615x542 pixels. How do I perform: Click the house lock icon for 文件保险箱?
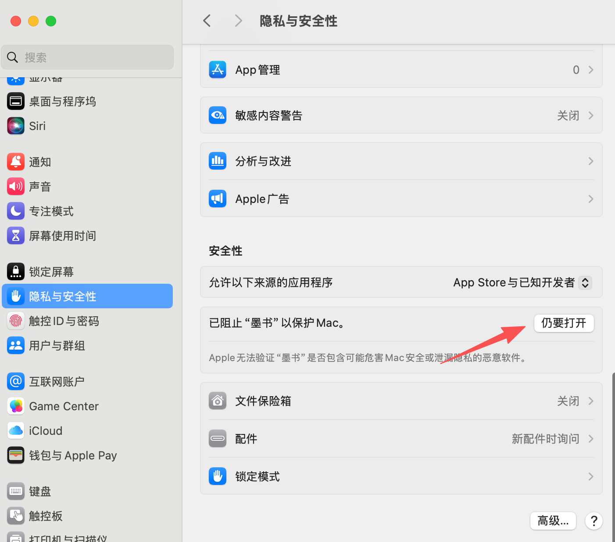point(218,401)
